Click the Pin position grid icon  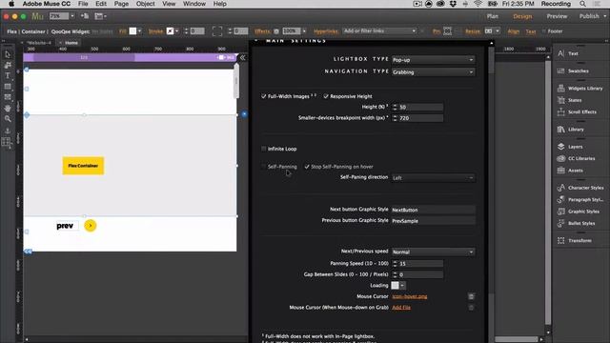click(448, 31)
